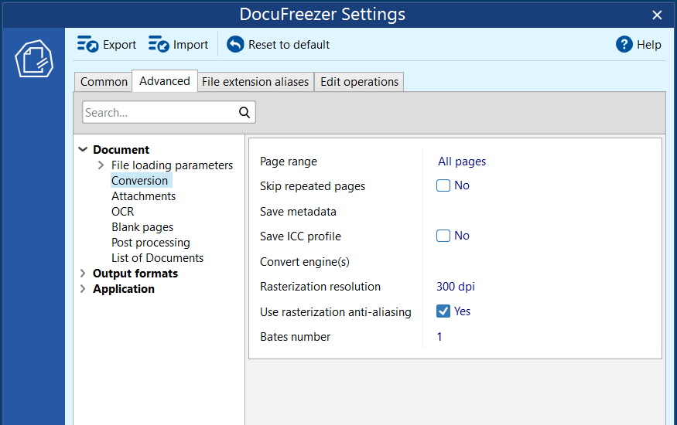
Task: Enable Save ICC profile checkbox
Action: [x=443, y=236]
